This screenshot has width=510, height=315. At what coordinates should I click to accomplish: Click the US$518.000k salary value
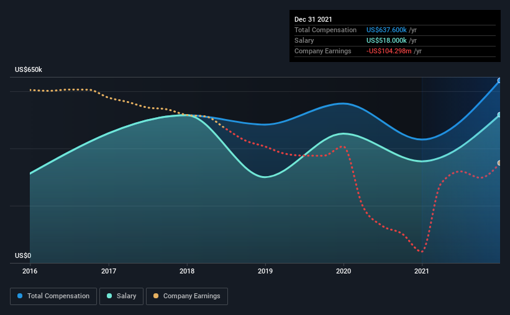(386, 40)
